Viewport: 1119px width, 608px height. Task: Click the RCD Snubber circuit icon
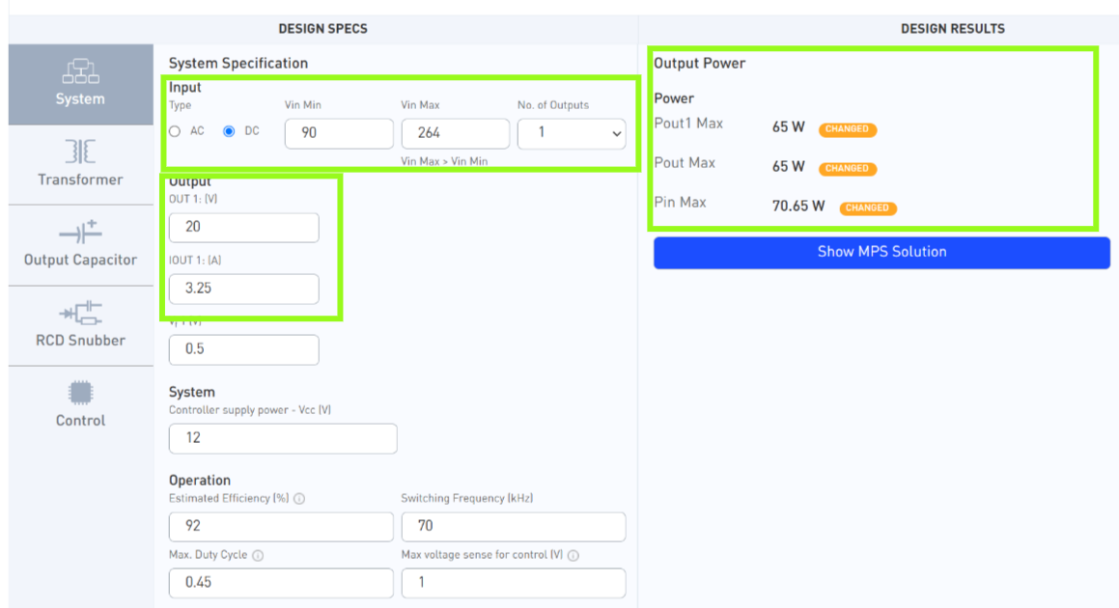[80, 312]
